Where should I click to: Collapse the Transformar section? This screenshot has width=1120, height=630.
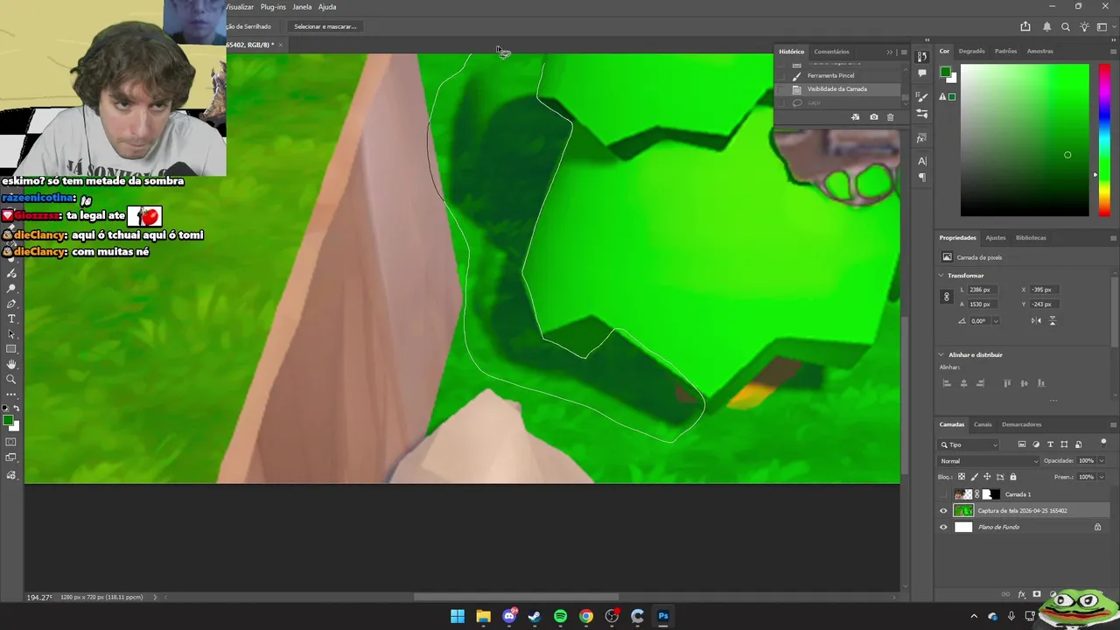pos(941,276)
